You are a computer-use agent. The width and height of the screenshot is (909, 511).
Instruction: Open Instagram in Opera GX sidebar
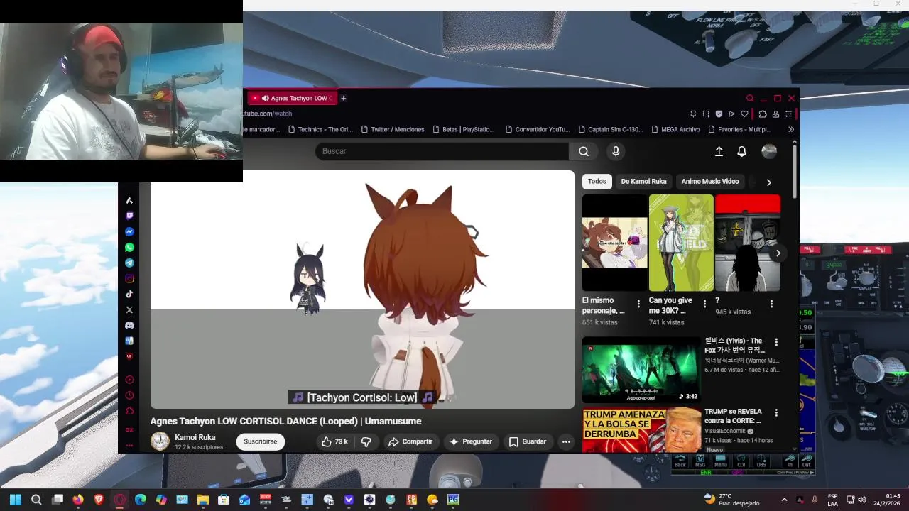[x=129, y=278]
